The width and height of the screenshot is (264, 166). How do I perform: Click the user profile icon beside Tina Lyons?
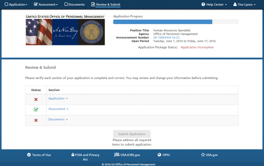click(235, 4)
